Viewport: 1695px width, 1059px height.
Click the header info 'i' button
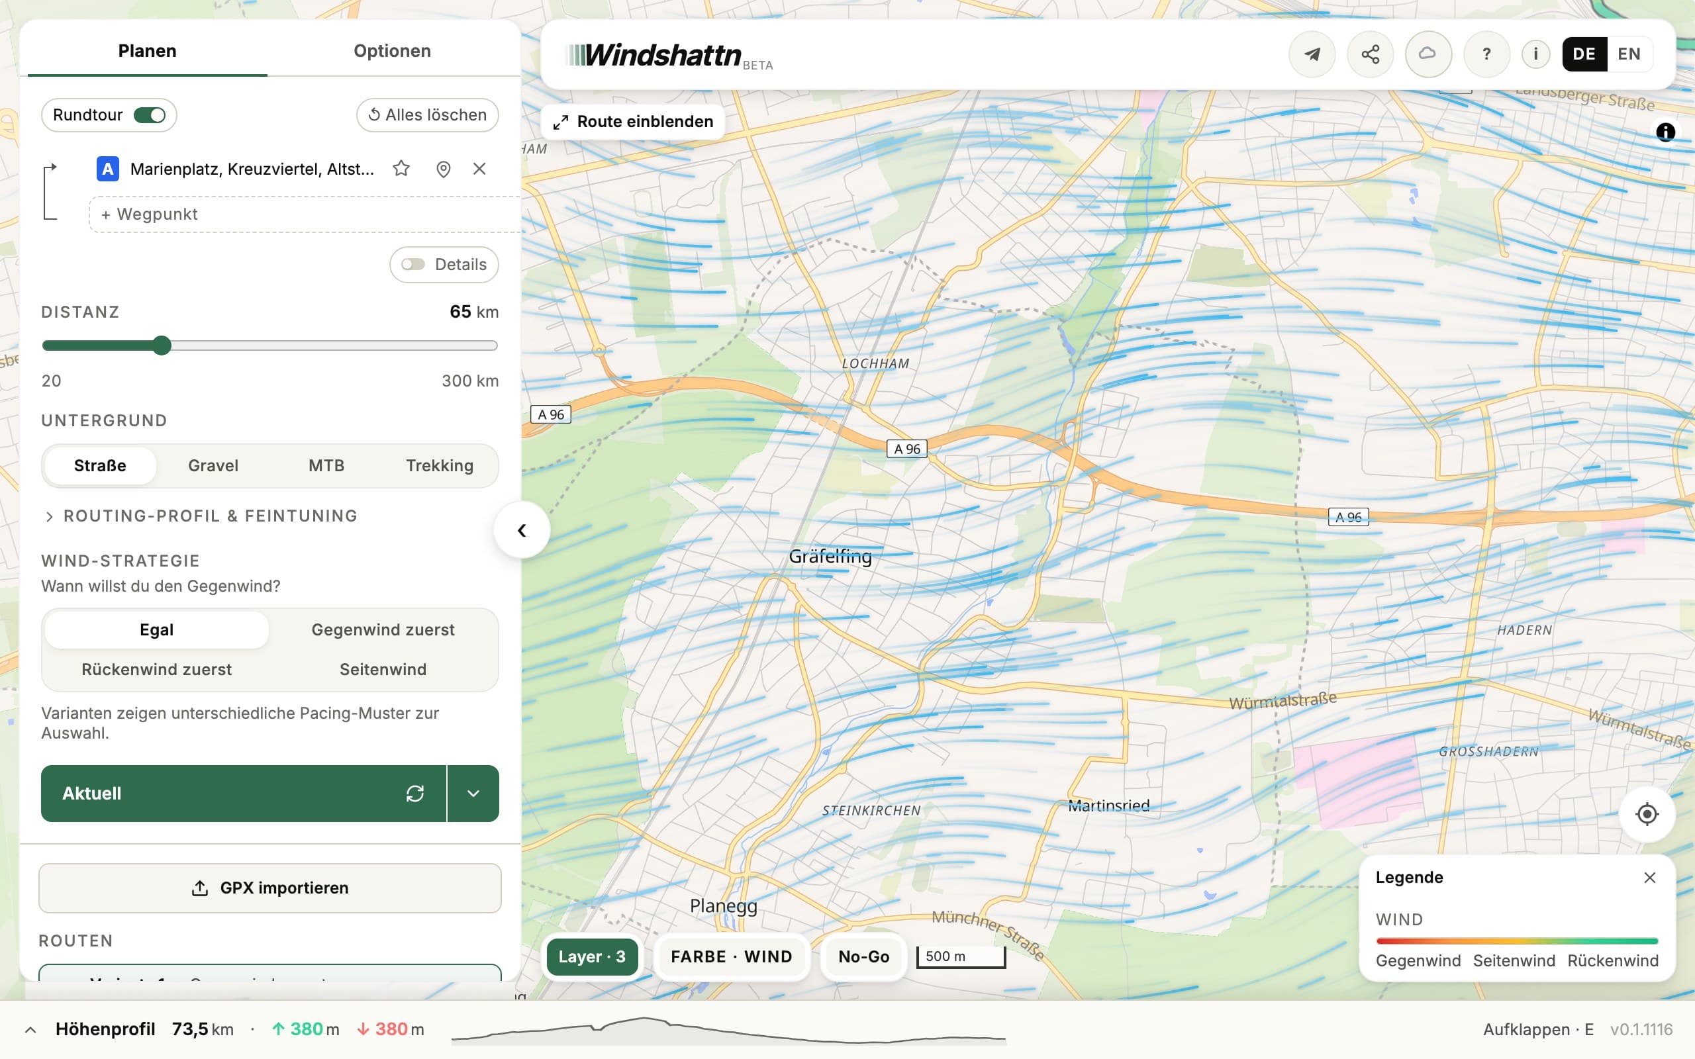coord(1535,54)
